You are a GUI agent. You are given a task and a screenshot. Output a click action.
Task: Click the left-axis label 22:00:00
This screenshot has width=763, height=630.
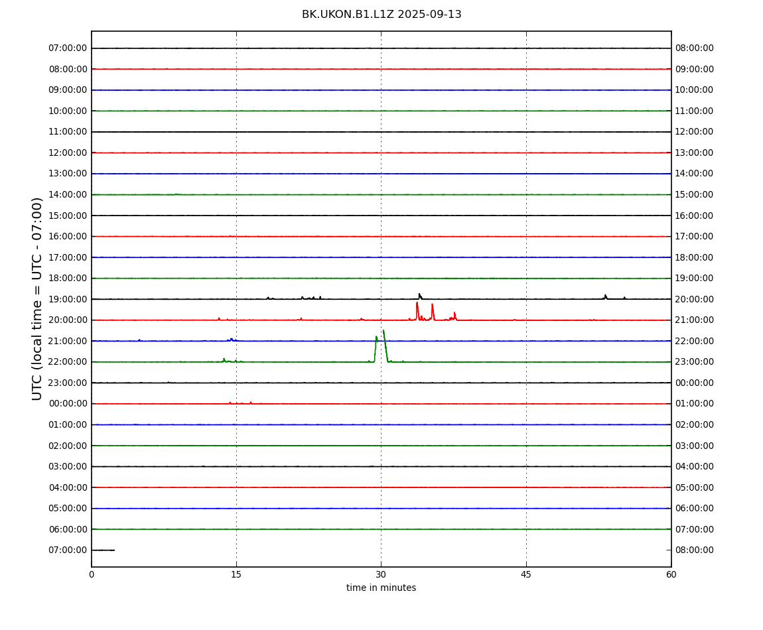[68, 362]
